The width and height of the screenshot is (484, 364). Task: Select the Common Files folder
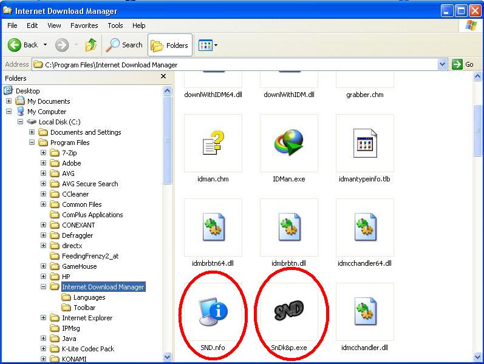pyautogui.click(x=82, y=204)
